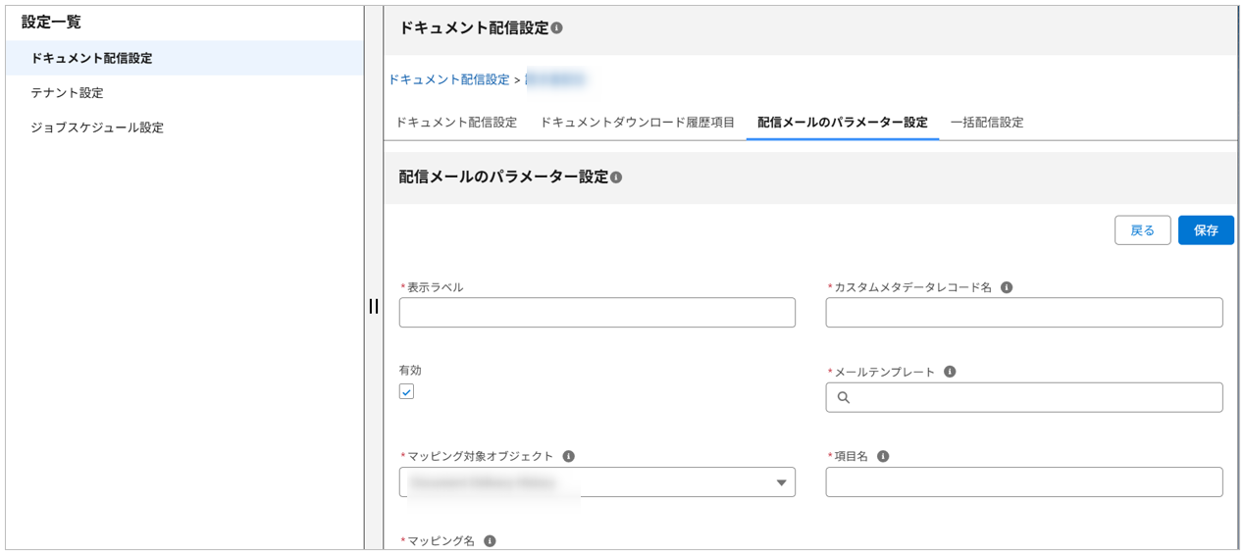Select ジョブスケジュール設定 in the sidebar
Screen dimensions: 1244x556
97,127
